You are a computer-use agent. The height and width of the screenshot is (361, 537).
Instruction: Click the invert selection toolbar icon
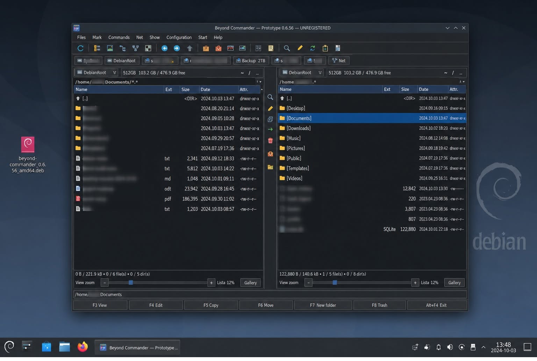pos(148,48)
